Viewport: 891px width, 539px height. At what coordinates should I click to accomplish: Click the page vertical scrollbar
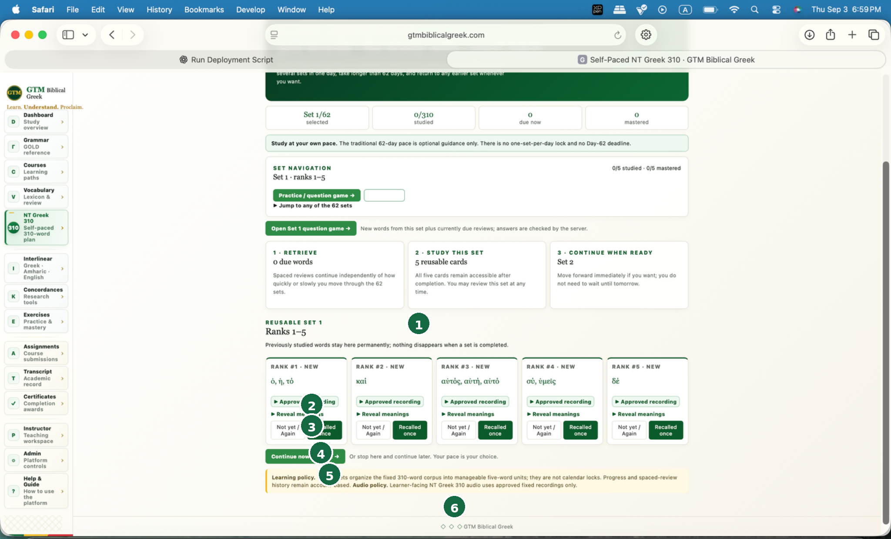click(886, 343)
